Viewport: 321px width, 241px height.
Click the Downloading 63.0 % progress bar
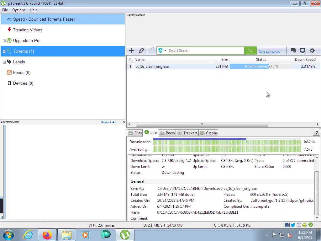tap(261, 67)
